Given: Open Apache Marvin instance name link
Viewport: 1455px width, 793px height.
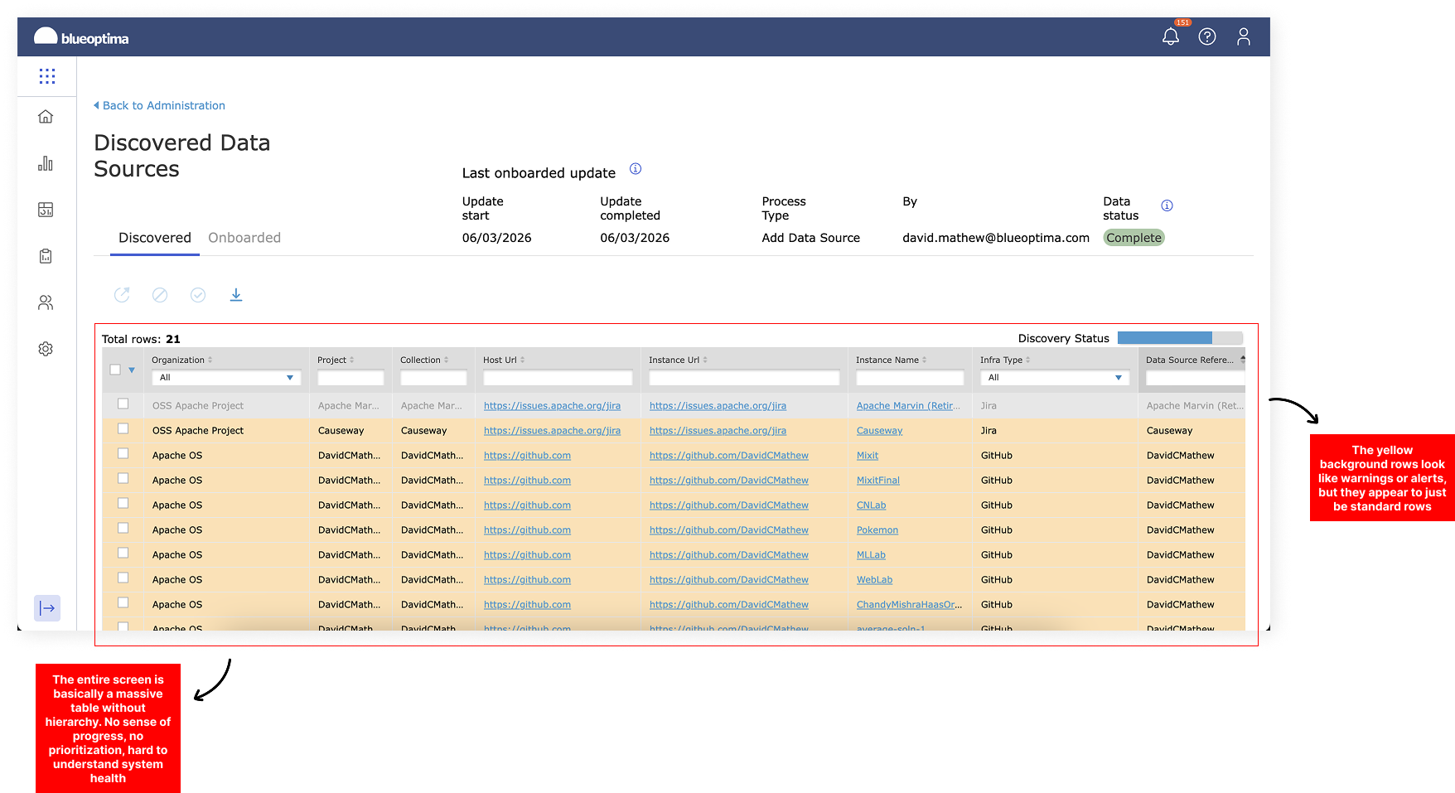Looking at the screenshot, I should (908, 406).
